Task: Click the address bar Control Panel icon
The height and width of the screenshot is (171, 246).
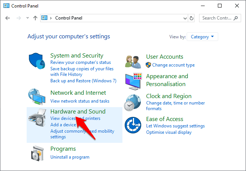Action: pos(44,18)
